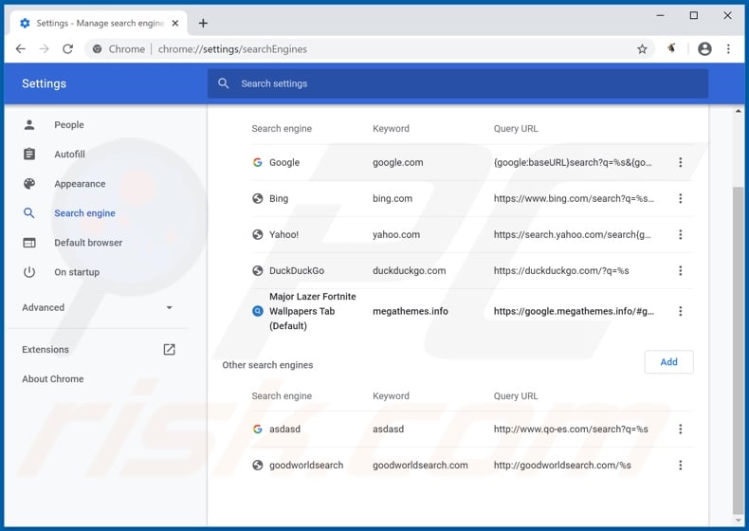Select the Settings - Manage search engines tab
This screenshot has height=531, width=749.
98,23
